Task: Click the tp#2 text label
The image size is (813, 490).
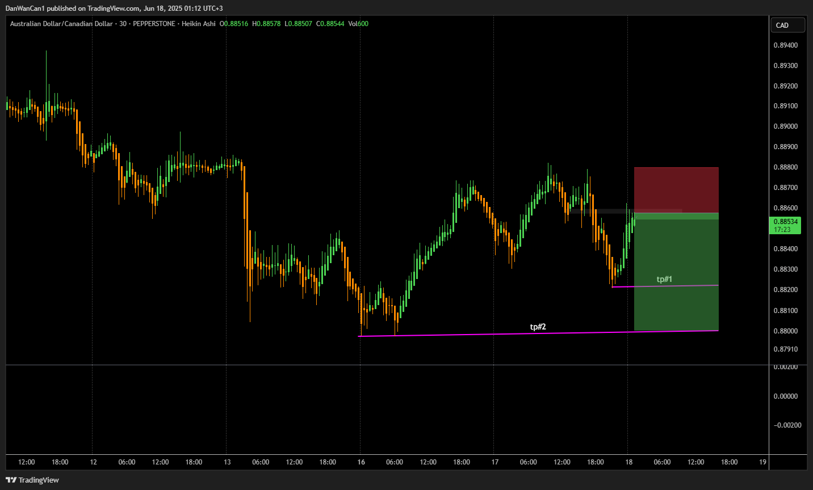Action: click(538, 327)
